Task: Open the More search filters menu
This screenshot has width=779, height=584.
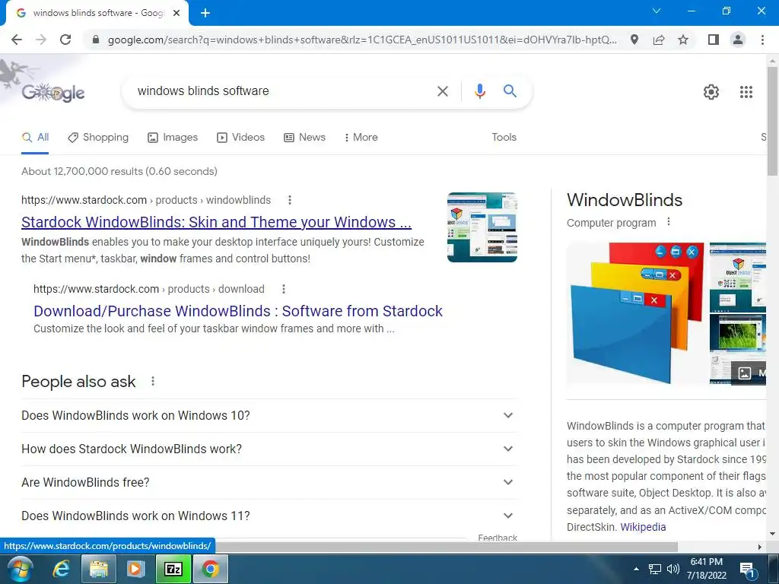Action: 361,138
